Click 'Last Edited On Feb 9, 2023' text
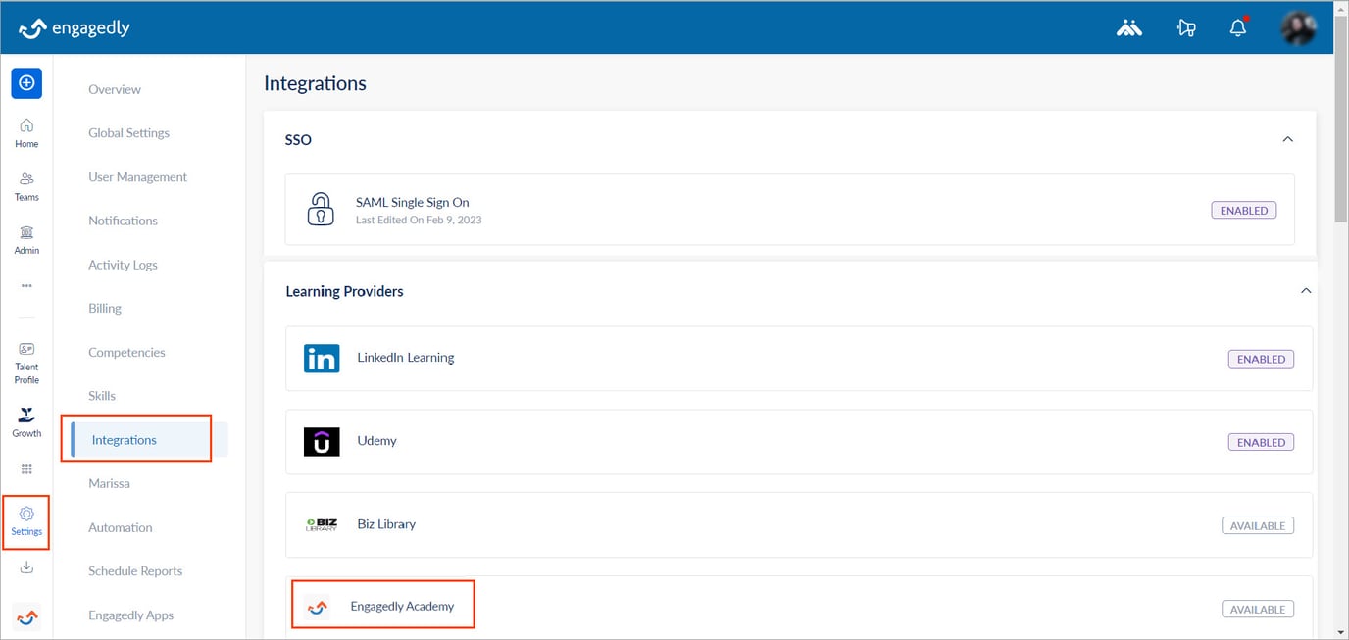 point(419,220)
